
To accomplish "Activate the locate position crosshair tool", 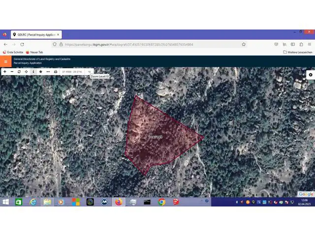I will coord(26,72).
